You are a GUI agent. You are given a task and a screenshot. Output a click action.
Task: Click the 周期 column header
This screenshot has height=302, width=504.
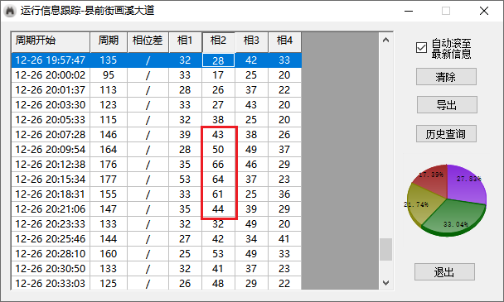109,41
